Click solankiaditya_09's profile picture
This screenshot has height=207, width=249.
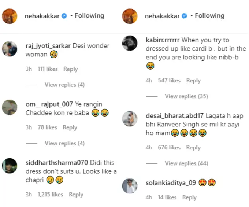tap(130, 185)
